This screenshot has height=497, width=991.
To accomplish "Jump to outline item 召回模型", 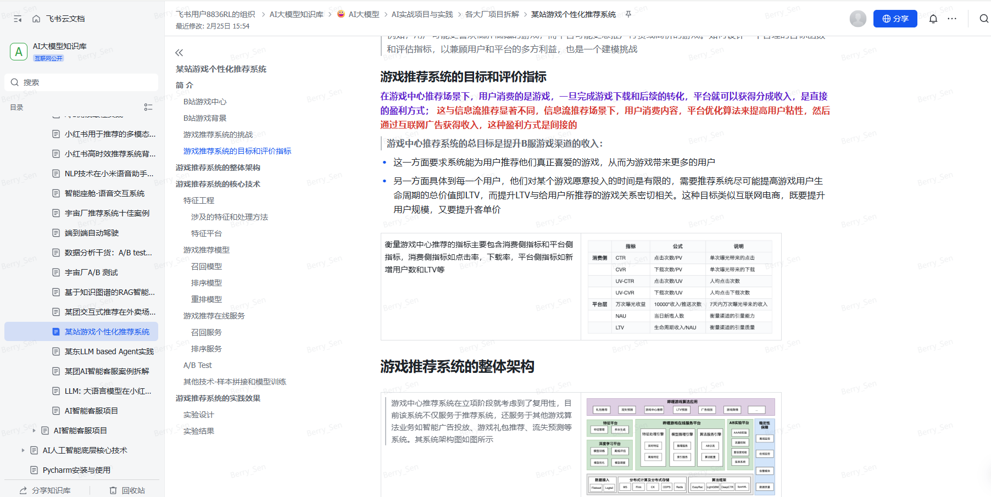I will tap(207, 266).
